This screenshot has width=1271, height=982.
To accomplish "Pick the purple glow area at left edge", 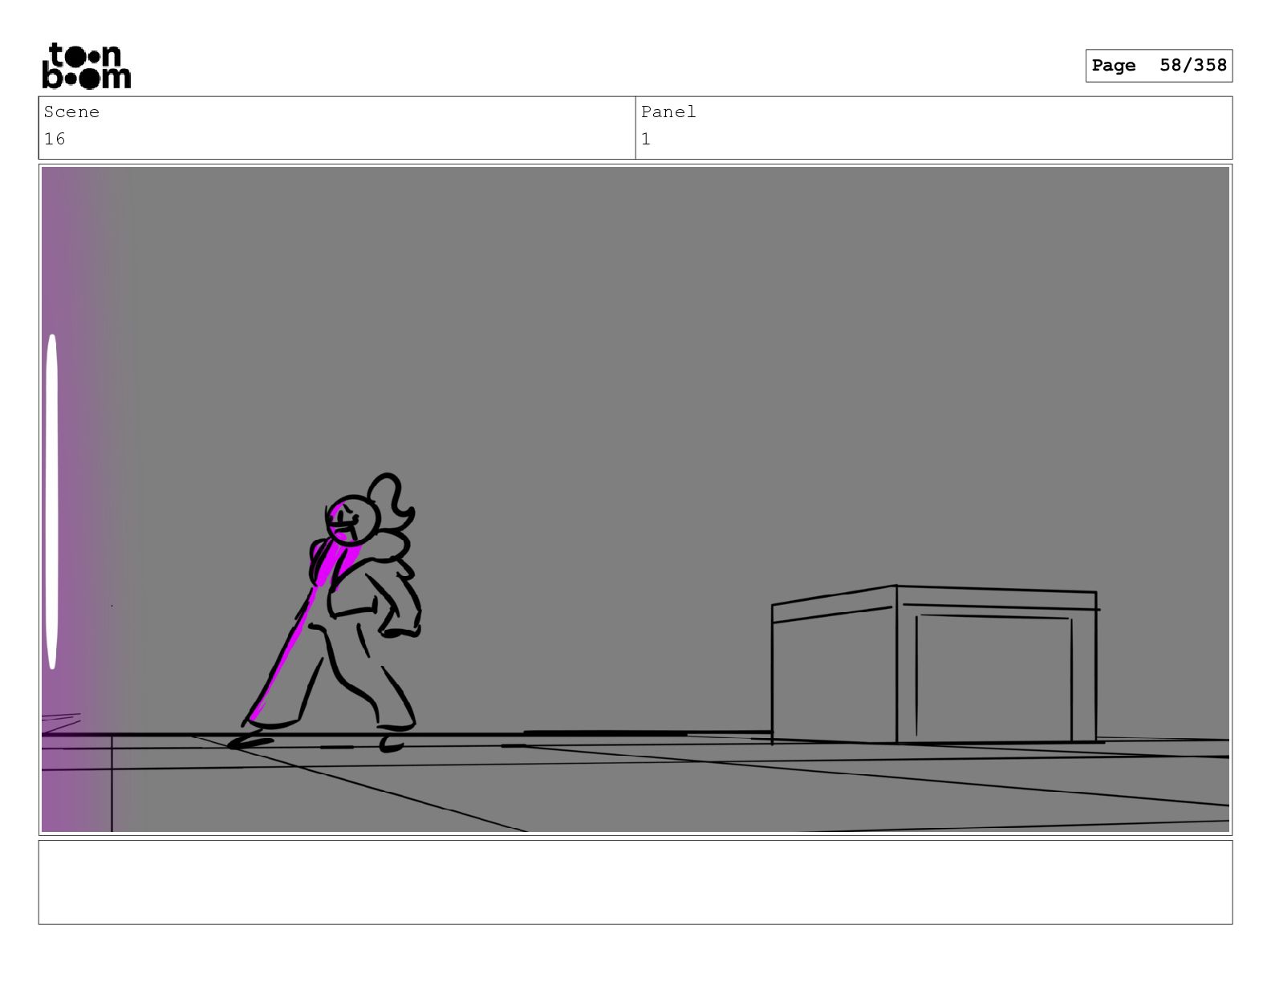I will (x=80, y=497).
